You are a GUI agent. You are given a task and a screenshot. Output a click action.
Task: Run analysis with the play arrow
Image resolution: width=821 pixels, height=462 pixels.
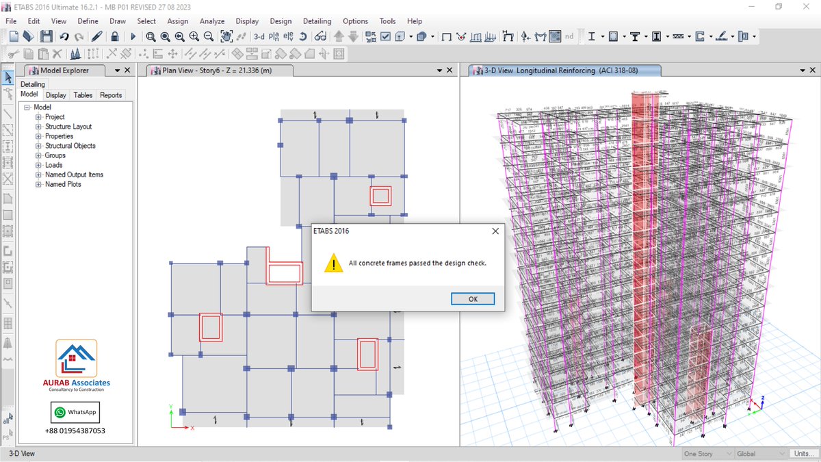(x=133, y=36)
